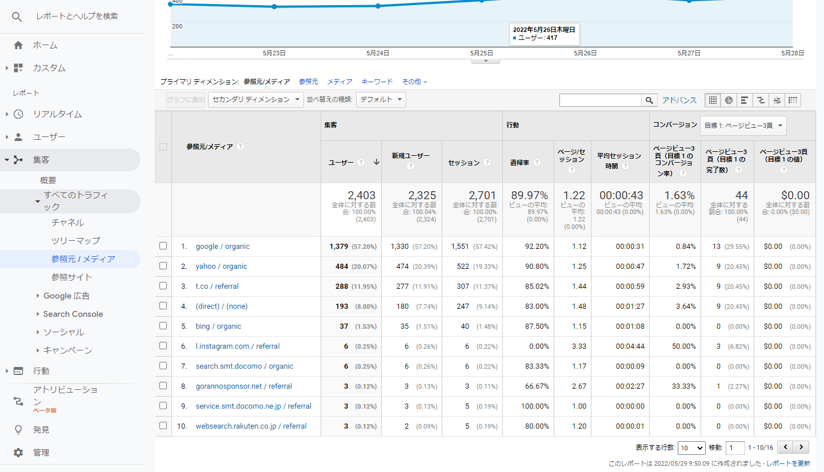Switch to performance bar view icon
This screenshot has width=824, height=472.
click(x=745, y=100)
